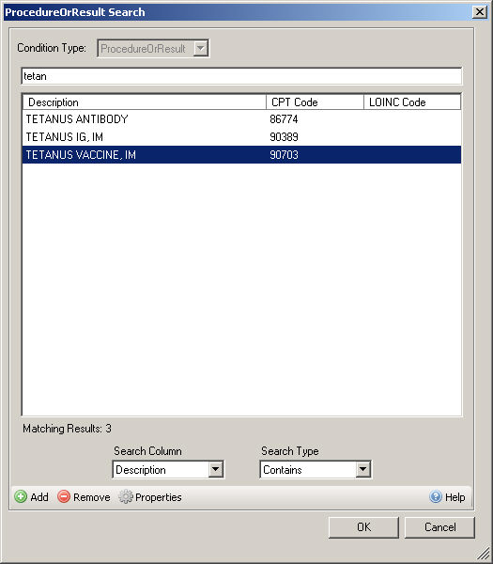Select the TETANUS IG, IM row
The height and width of the screenshot is (564, 493).
[x=242, y=137]
